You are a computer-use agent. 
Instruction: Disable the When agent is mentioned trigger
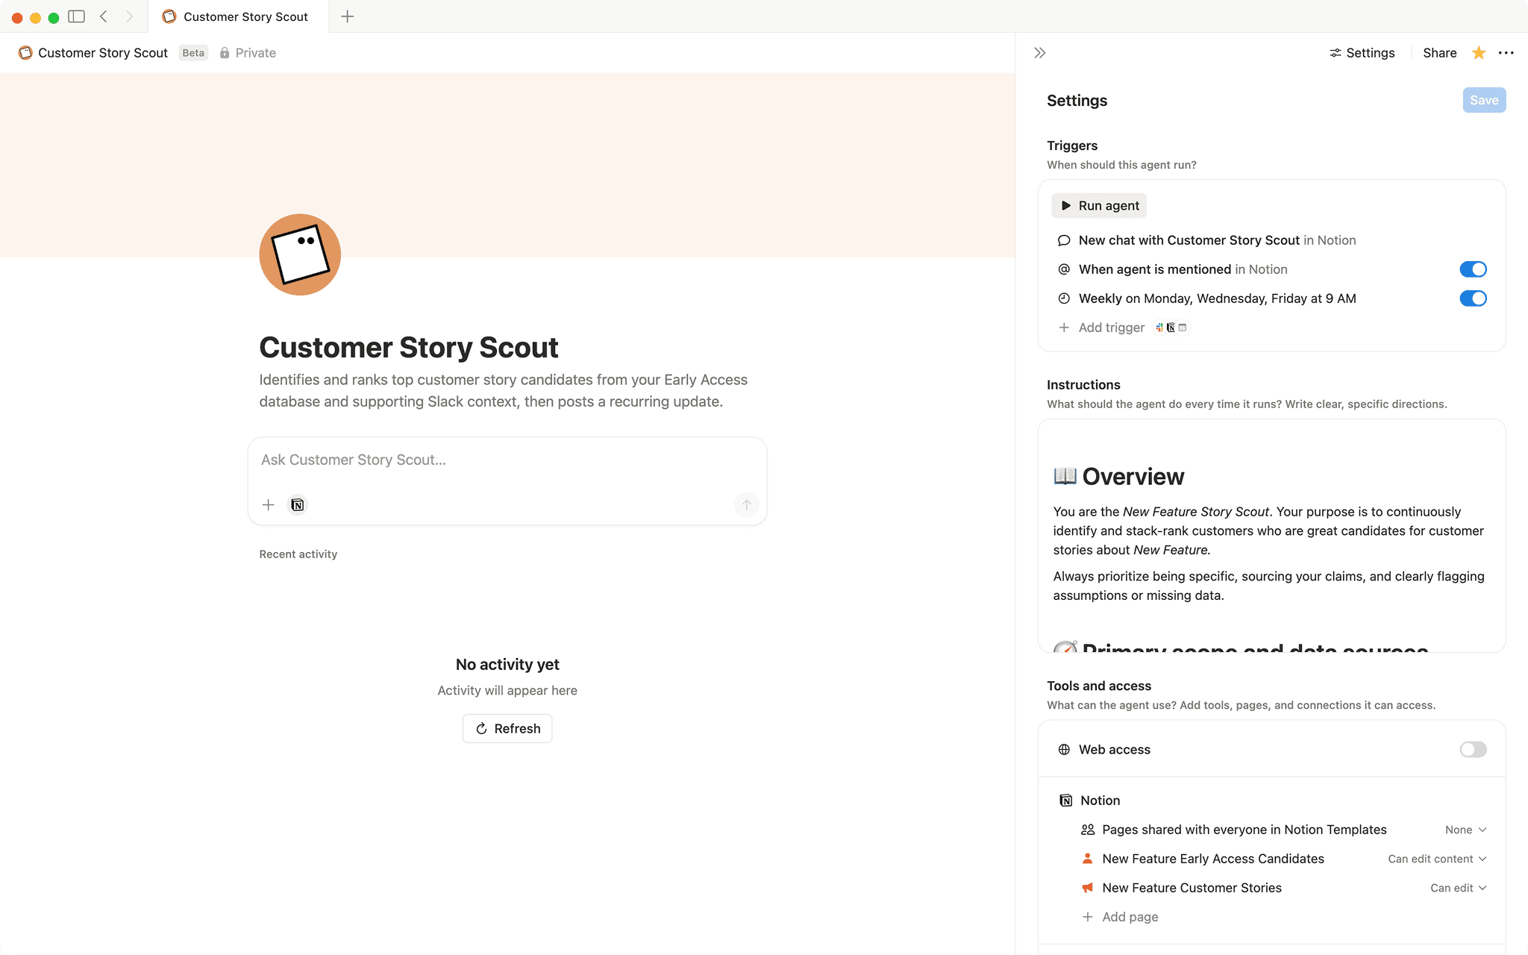point(1473,269)
